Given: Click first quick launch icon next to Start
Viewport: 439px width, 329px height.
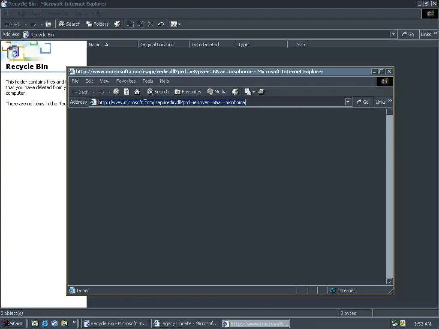Looking at the screenshot, I should pyautogui.click(x=35, y=323).
